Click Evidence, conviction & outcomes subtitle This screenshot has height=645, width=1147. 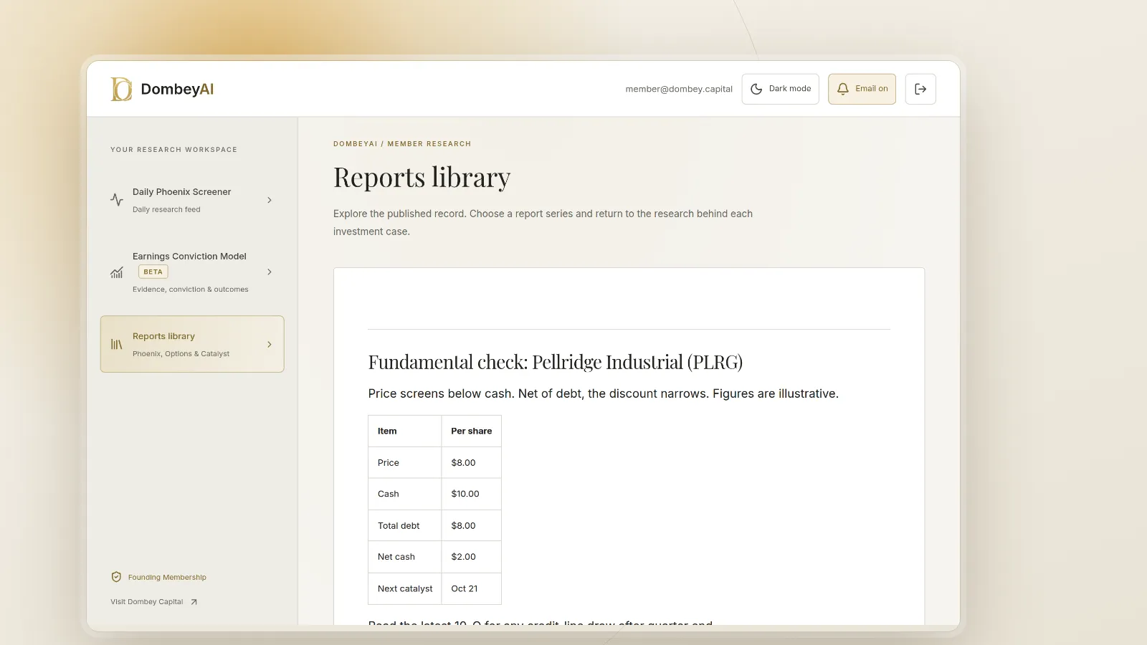(191, 290)
